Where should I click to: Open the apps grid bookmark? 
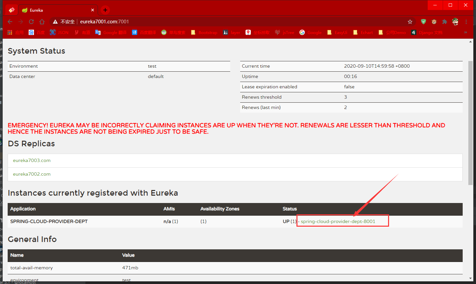point(16,32)
